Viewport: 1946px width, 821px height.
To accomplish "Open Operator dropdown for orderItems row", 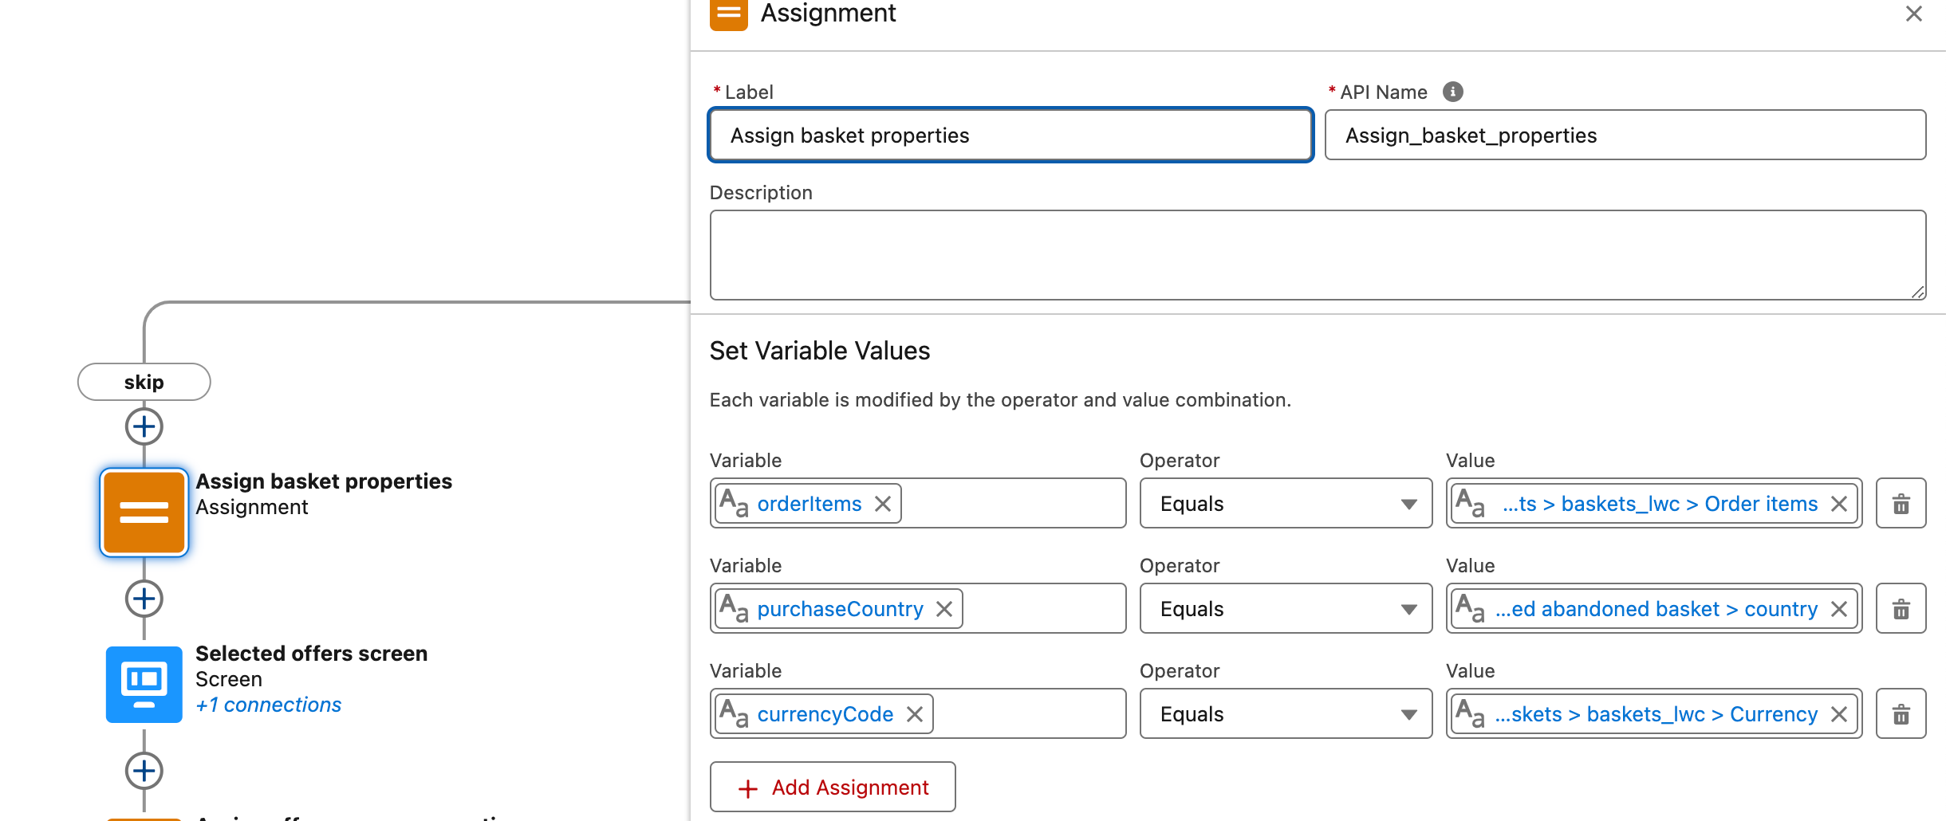I will 1286,504.
